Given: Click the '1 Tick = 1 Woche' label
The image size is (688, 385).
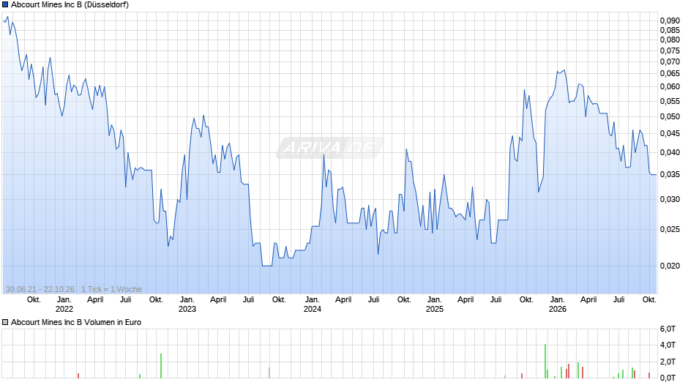Looking at the screenshot, I should (x=111, y=289).
